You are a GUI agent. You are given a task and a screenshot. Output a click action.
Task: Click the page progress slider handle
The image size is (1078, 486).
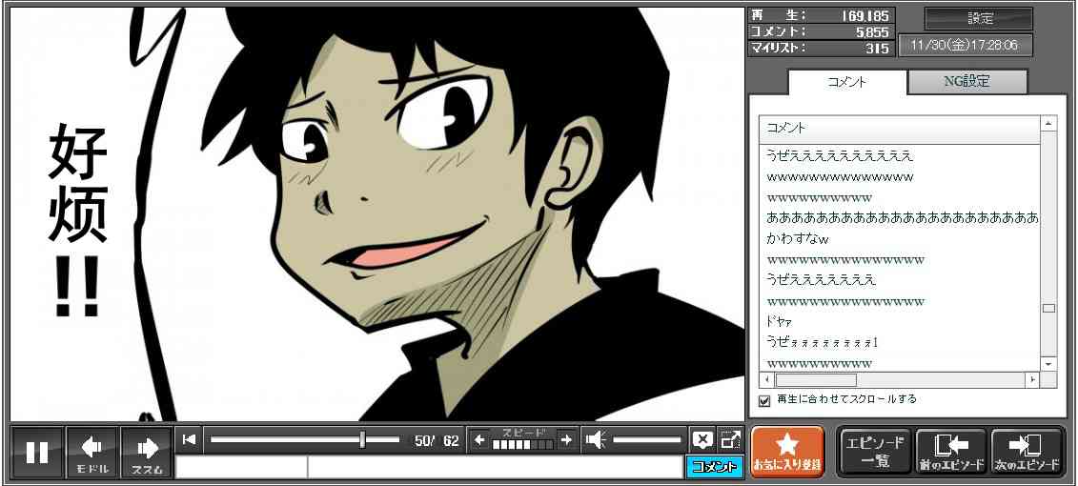click(362, 439)
